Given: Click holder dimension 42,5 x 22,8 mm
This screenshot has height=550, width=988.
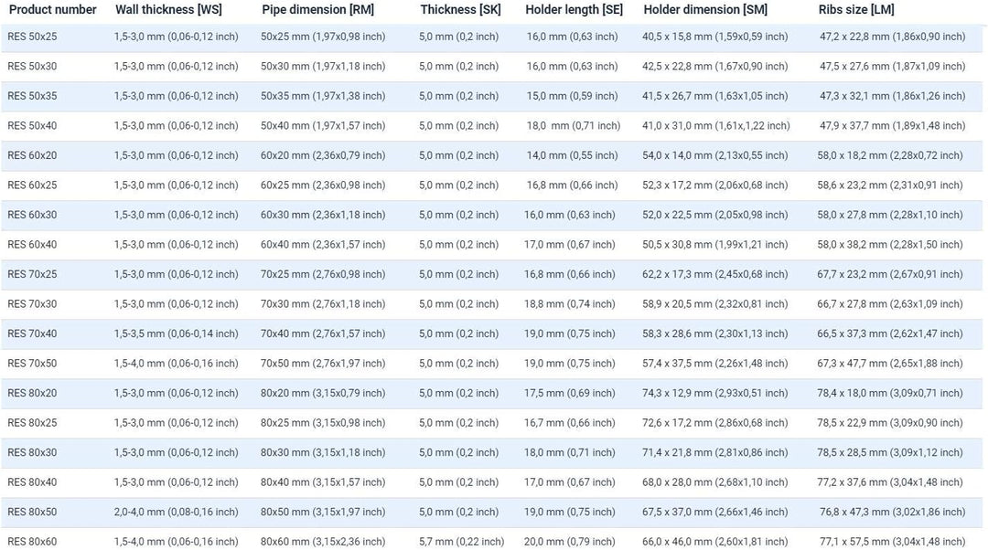Looking at the screenshot, I should click(x=715, y=66).
